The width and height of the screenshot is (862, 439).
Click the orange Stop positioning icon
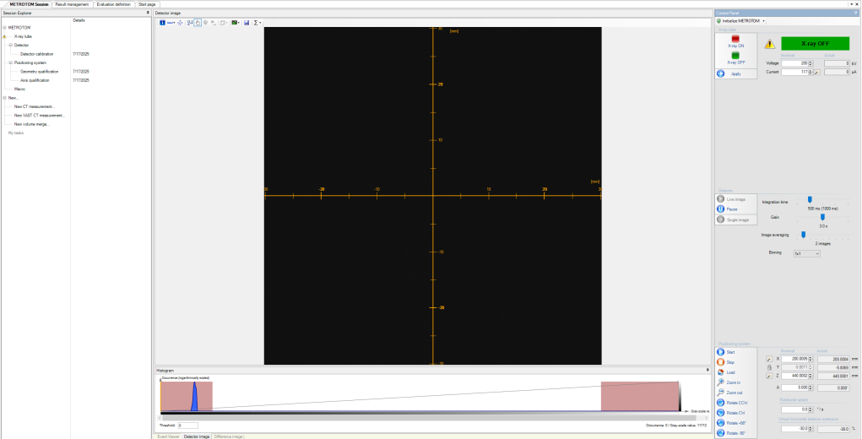(720, 362)
